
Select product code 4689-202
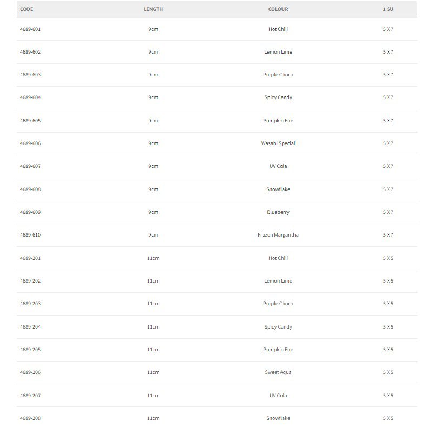click(30, 280)
